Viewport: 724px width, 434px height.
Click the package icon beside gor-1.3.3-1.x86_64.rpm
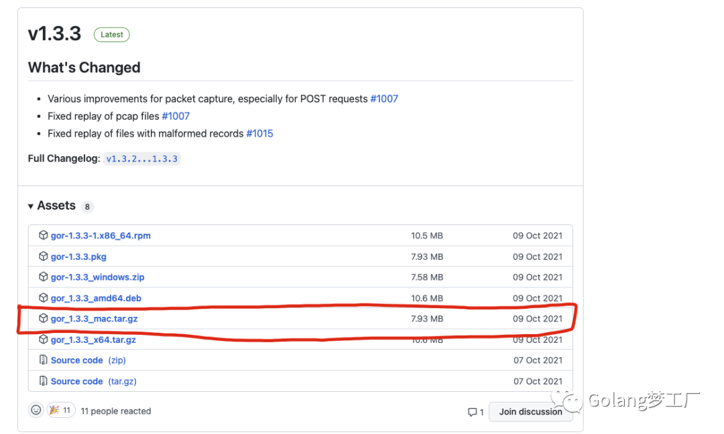(44, 236)
